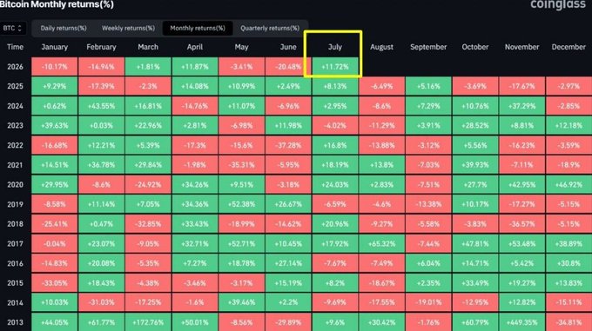
Task: Click the -10.17% January 2026 cell
Action: [x=54, y=67]
